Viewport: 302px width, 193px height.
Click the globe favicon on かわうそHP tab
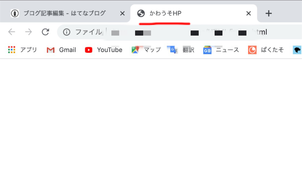pos(141,13)
